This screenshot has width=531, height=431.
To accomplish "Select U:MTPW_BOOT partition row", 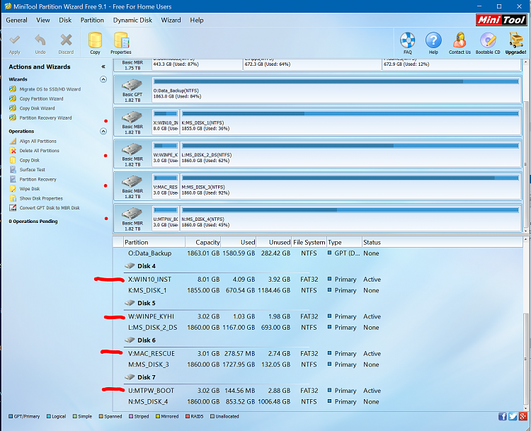I will tap(254, 391).
